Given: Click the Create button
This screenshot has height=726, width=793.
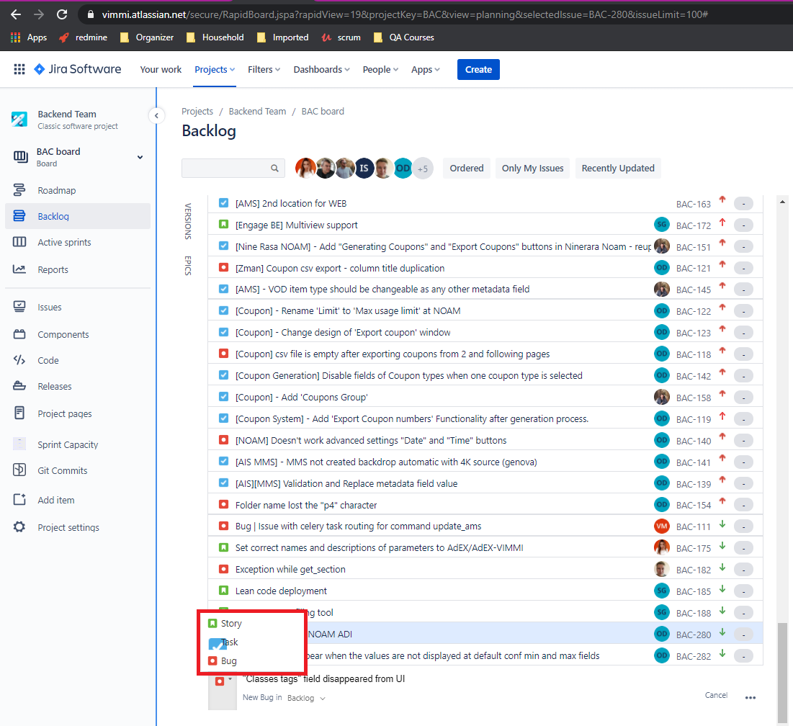Looking at the screenshot, I should coord(478,69).
